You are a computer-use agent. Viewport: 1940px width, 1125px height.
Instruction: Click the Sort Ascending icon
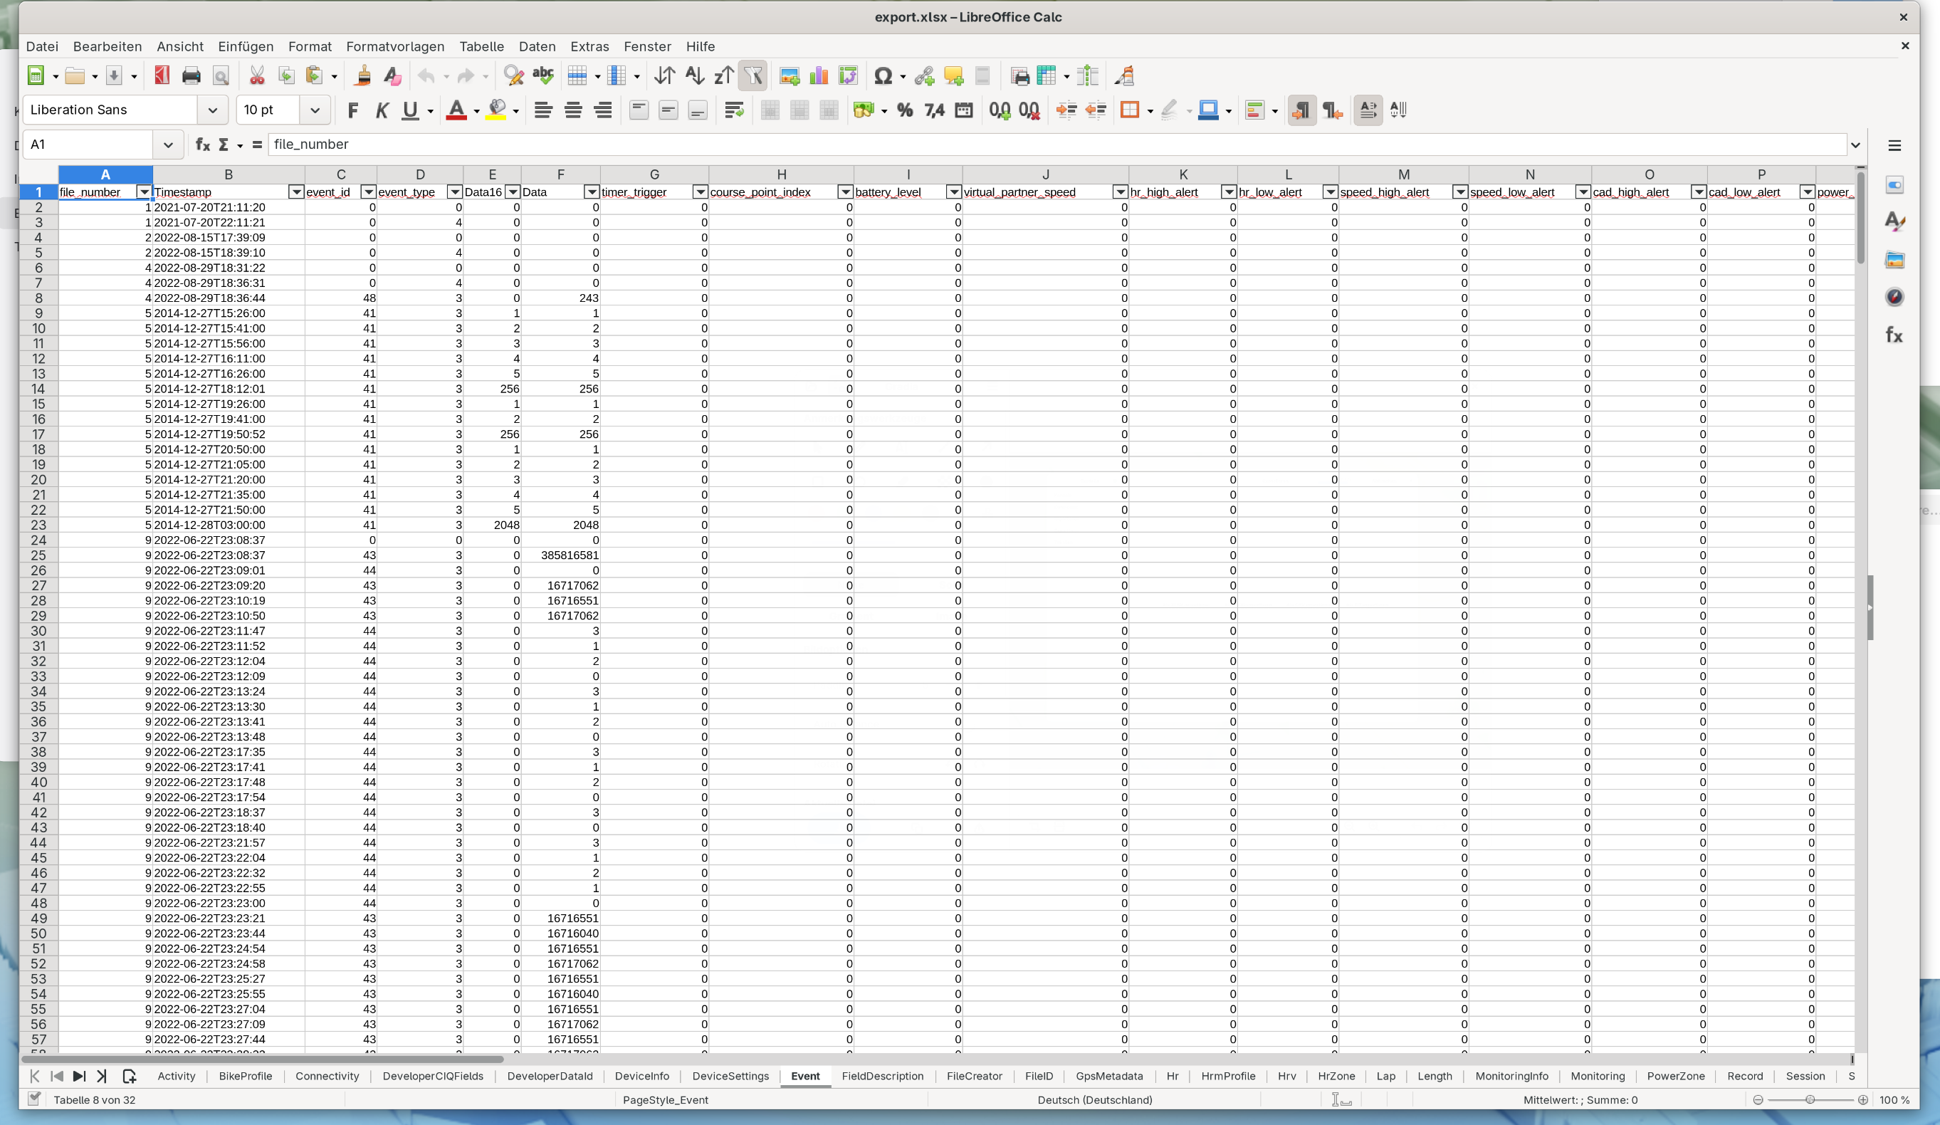[x=694, y=75]
